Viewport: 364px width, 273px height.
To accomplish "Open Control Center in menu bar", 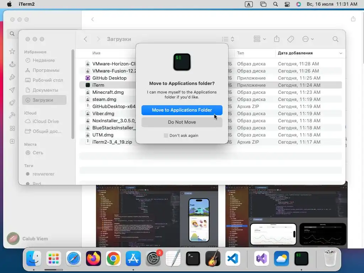I will click(x=287, y=4).
